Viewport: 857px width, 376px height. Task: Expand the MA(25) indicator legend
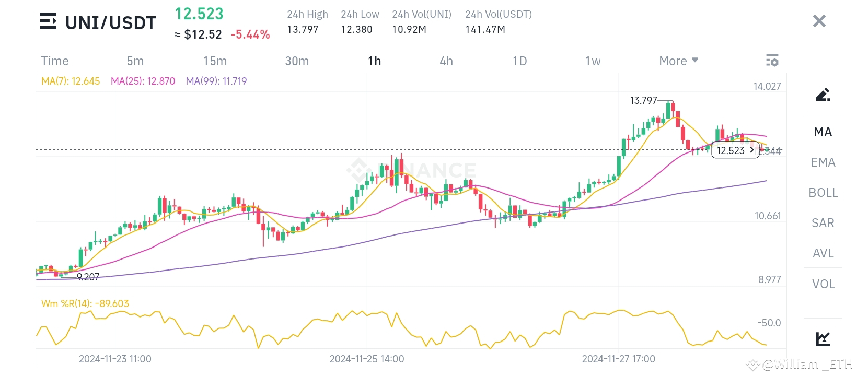(x=144, y=81)
